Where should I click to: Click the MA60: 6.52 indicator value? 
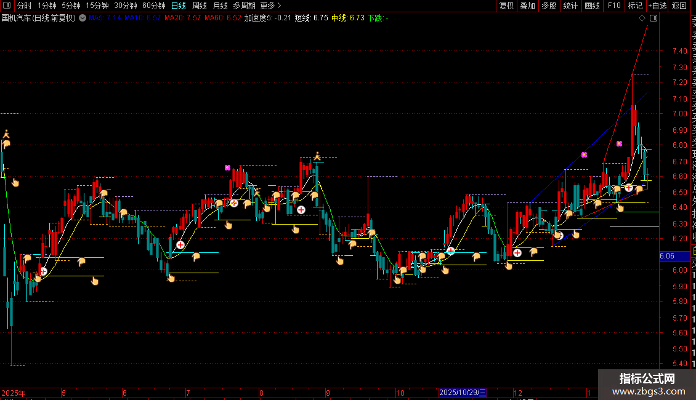[223, 18]
